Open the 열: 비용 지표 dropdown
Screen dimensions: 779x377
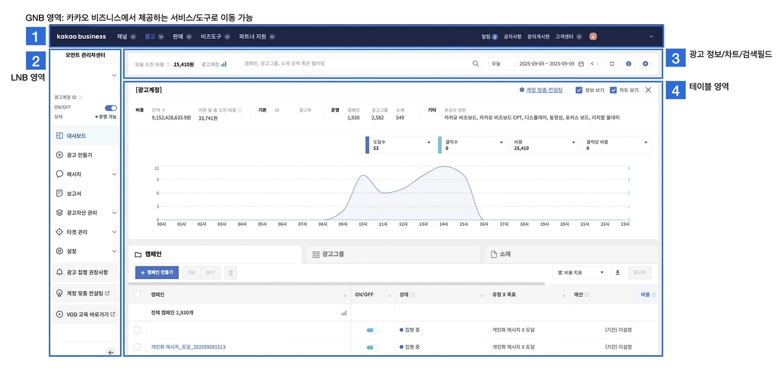click(578, 272)
